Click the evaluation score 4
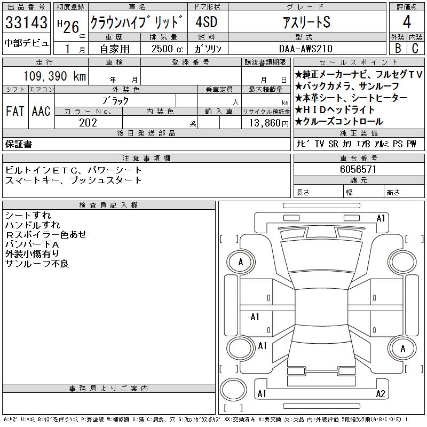Viewport: 427px width, 427px height. point(407,22)
